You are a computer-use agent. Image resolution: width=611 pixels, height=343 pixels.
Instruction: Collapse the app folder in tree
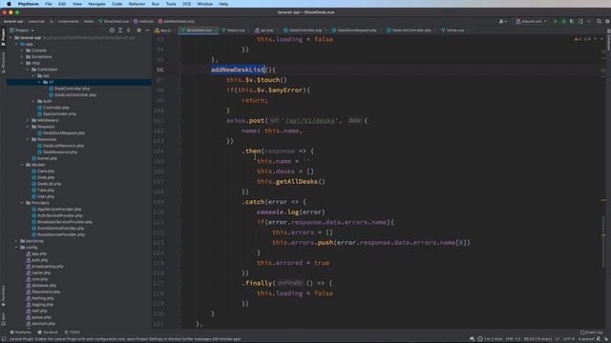(16, 45)
